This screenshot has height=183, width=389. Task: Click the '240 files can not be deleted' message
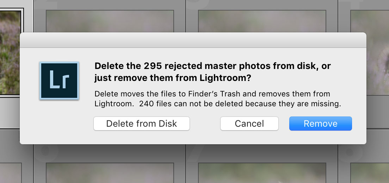pyautogui.click(x=240, y=104)
